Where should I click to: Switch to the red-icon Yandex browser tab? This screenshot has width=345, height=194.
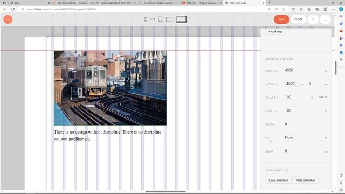click(202, 3)
